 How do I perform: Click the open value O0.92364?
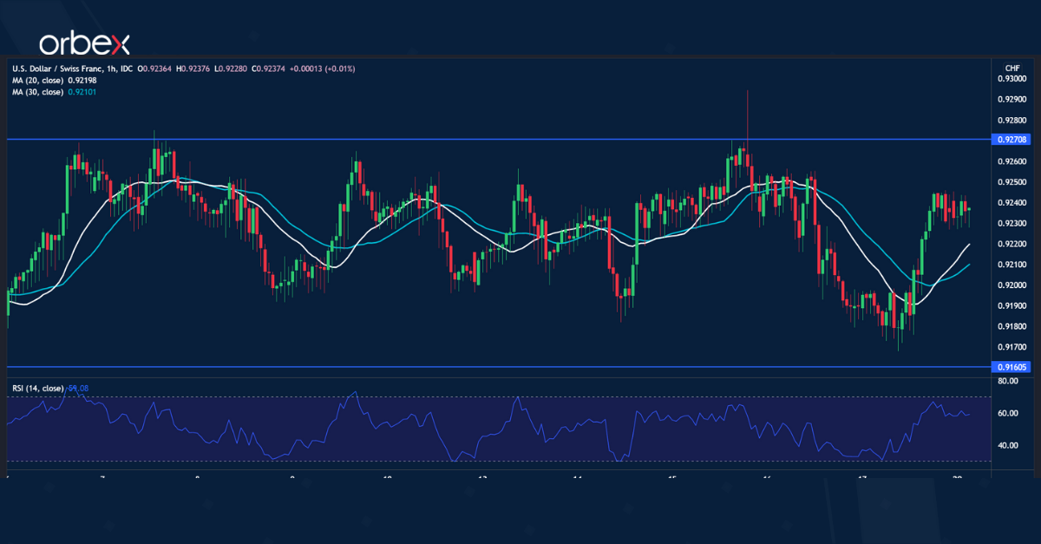[x=154, y=69]
